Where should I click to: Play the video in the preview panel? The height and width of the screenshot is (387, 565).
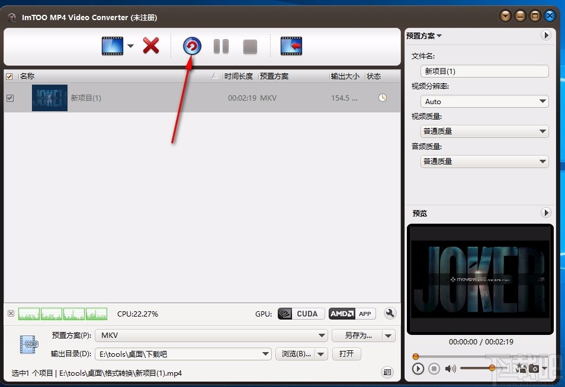(x=418, y=367)
